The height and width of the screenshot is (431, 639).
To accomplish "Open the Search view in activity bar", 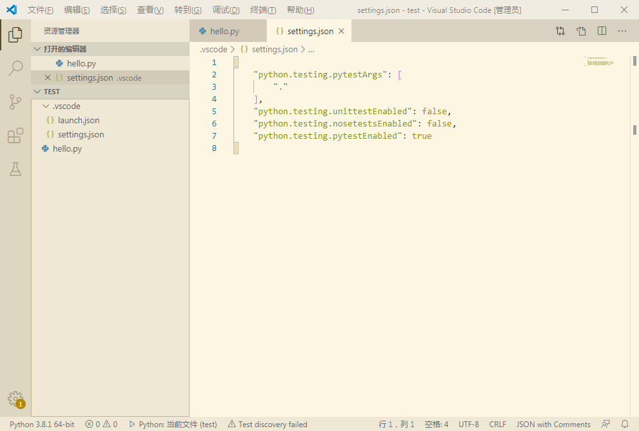I will [x=15, y=68].
